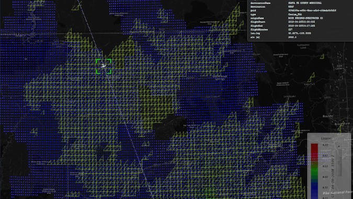Click the lat,lon coordinates value
The height and width of the screenshot is (199, 353).
coord(300,34)
